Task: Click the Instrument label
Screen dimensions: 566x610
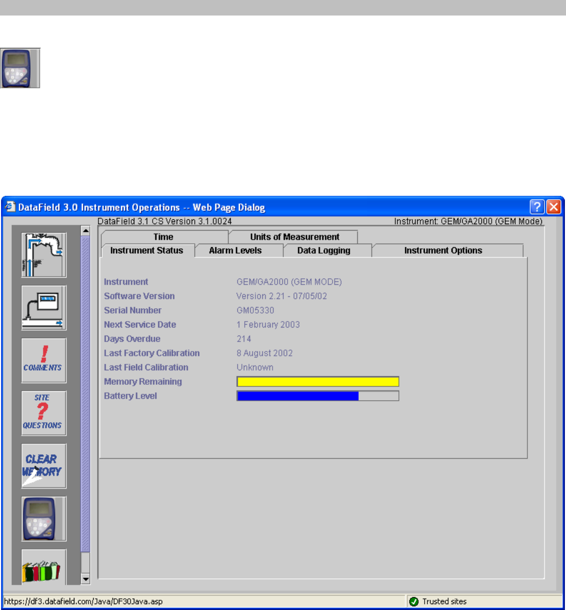Action: tap(126, 282)
